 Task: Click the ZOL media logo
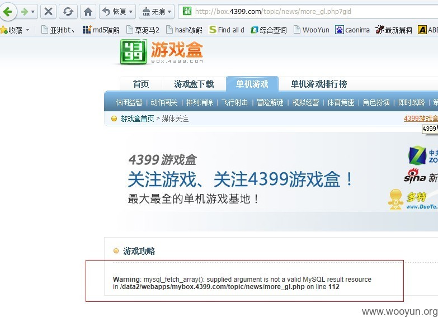[x=423, y=155]
